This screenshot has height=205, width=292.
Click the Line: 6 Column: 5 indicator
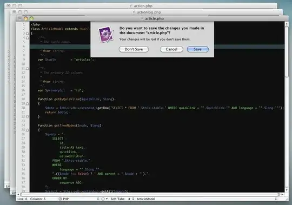[31, 199]
